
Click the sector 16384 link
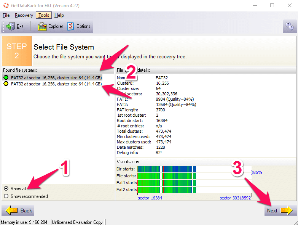[x=150, y=198]
